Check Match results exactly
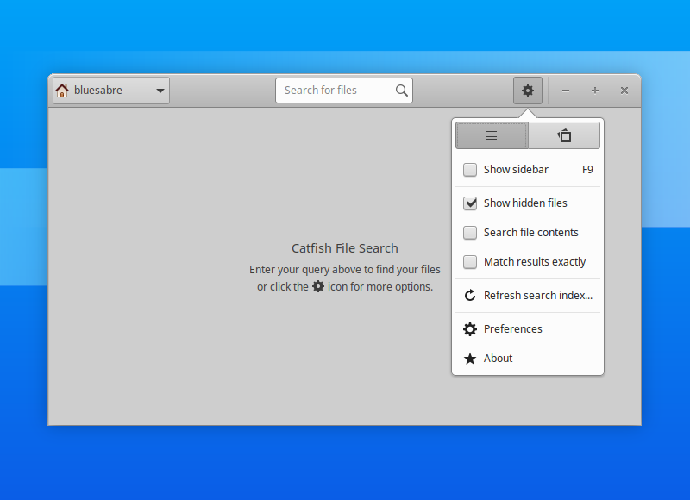Viewport: 690px width, 500px height. 470,262
